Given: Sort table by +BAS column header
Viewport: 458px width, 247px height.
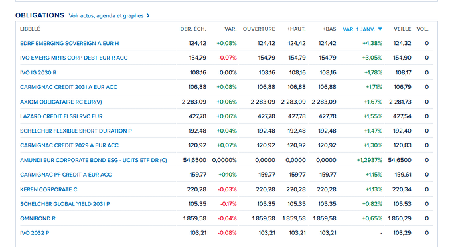Looking at the screenshot, I should [x=329, y=29].
